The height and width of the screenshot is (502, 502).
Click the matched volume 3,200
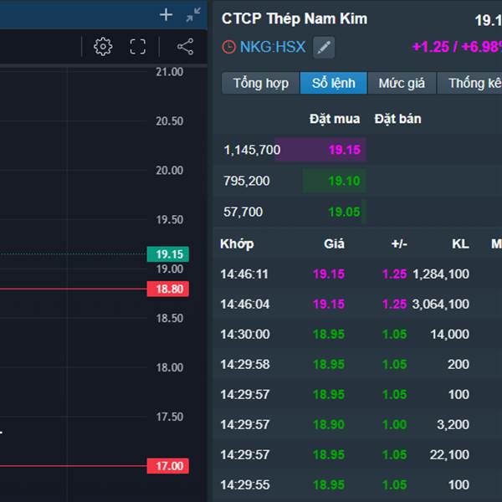[x=453, y=424]
